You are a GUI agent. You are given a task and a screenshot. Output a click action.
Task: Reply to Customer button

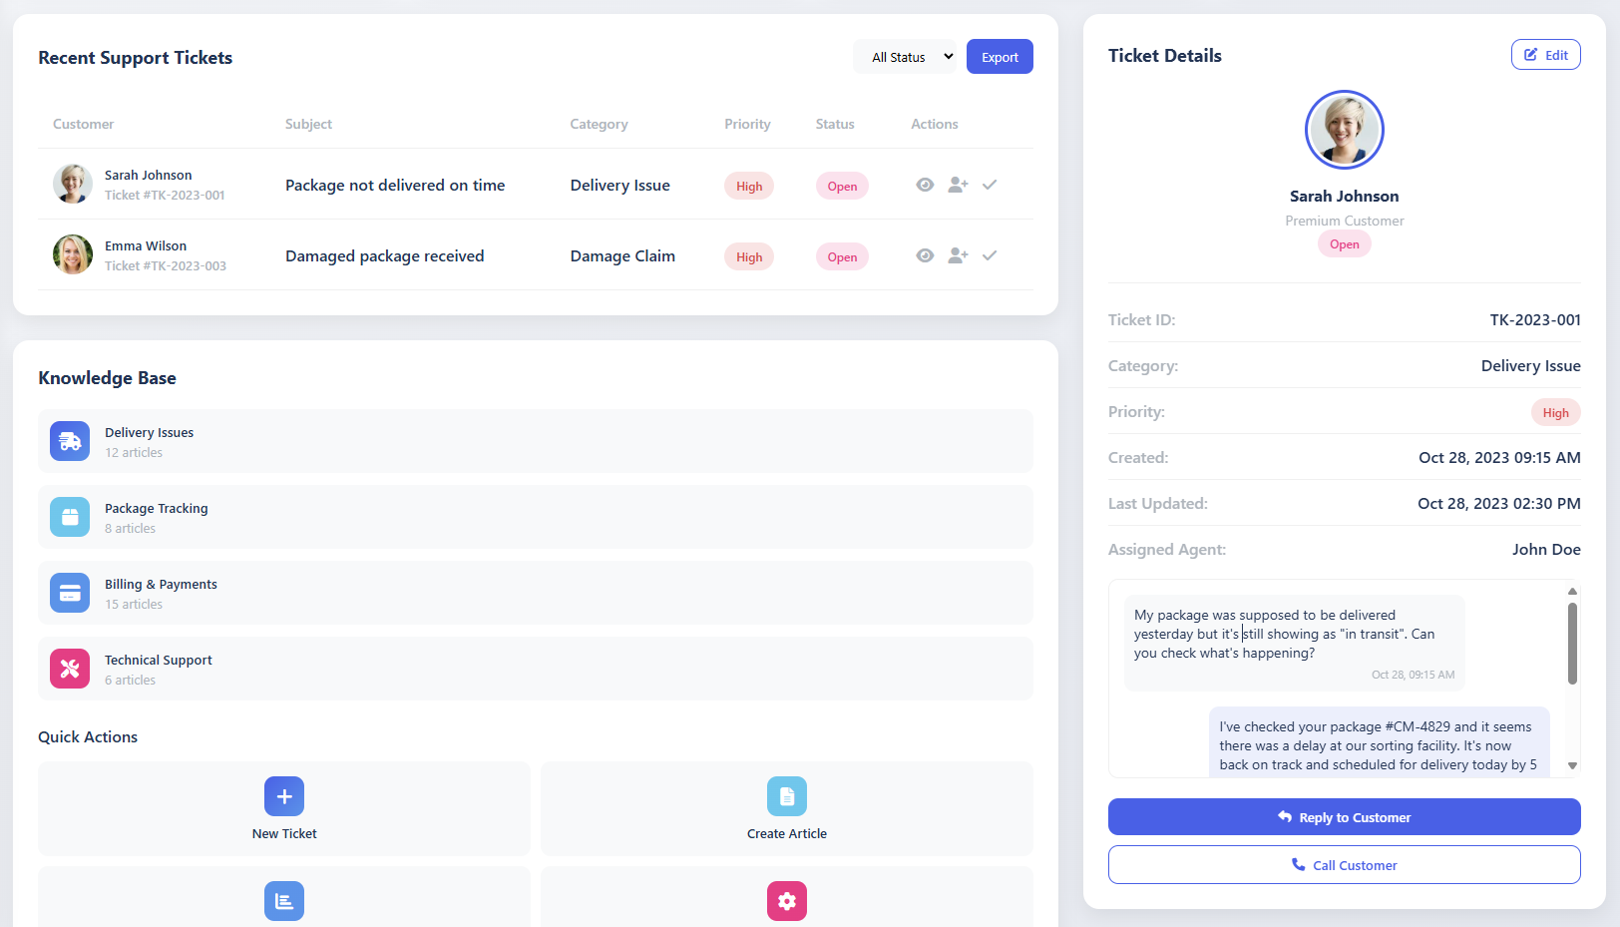[x=1345, y=817]
